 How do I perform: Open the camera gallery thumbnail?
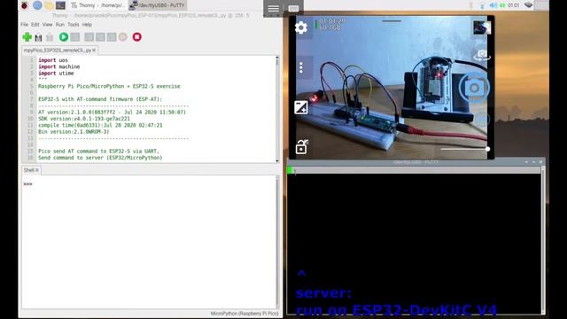coord(482,27)
